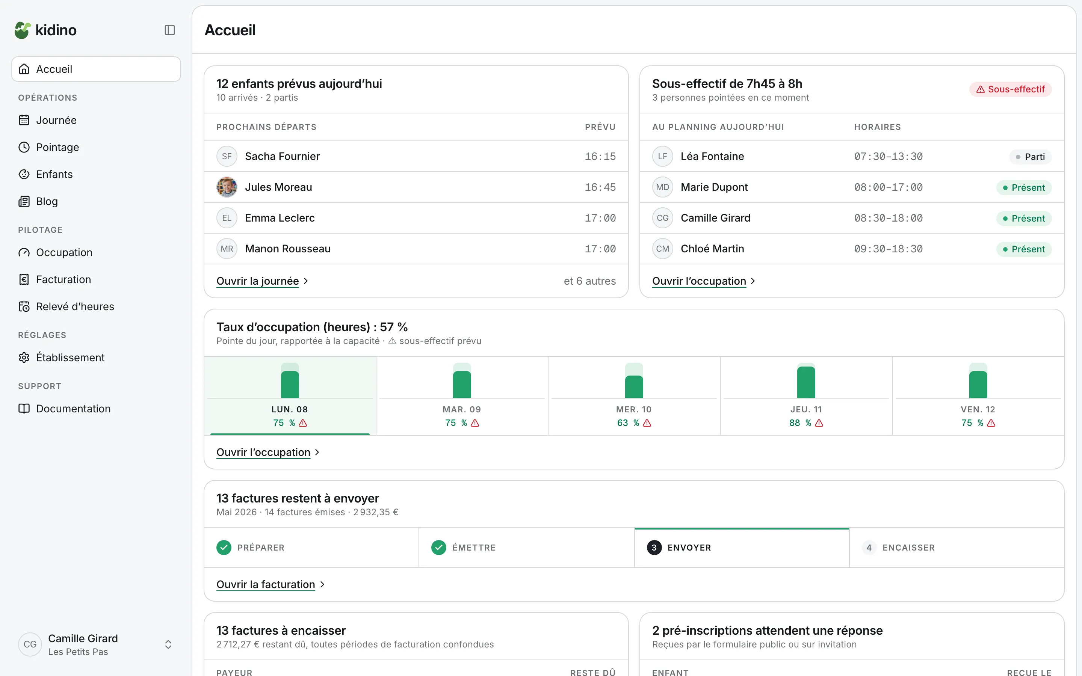Click the 08:30-18:00 hours for Camille Girard
This screenshot has width=1082, height=676.
click(888, 218)
